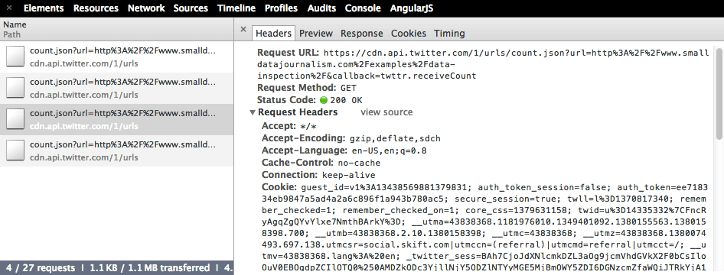Screen dimensions: 724x275
Task: Open the AngularJS panel
Action: 412,8
